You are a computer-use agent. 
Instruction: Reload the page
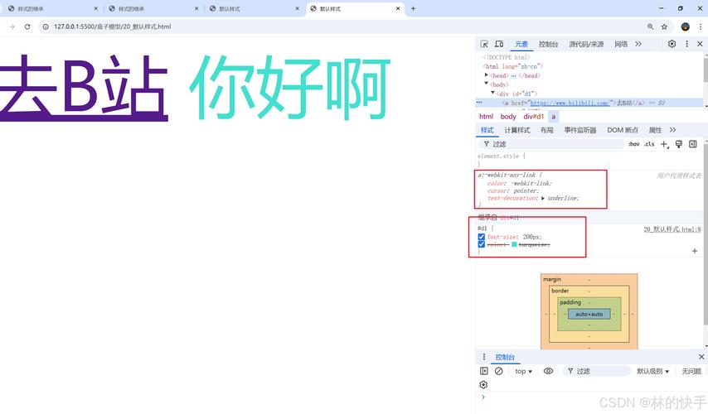pos(27,26)
